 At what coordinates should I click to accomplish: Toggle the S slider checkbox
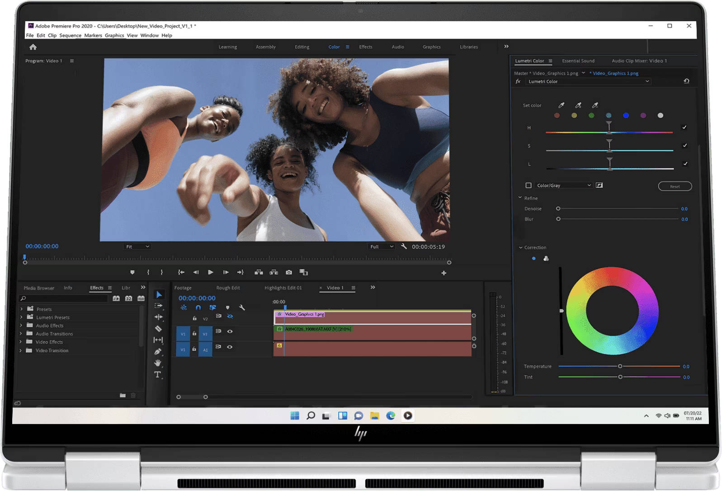tap(684, 146)
